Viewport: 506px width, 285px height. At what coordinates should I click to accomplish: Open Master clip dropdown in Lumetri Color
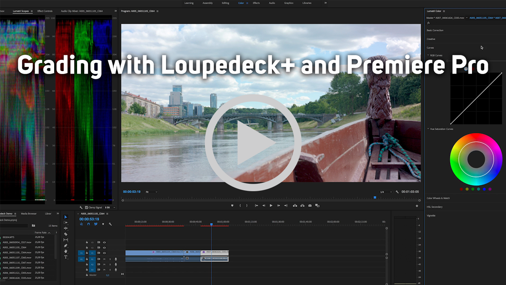[467, 18]
